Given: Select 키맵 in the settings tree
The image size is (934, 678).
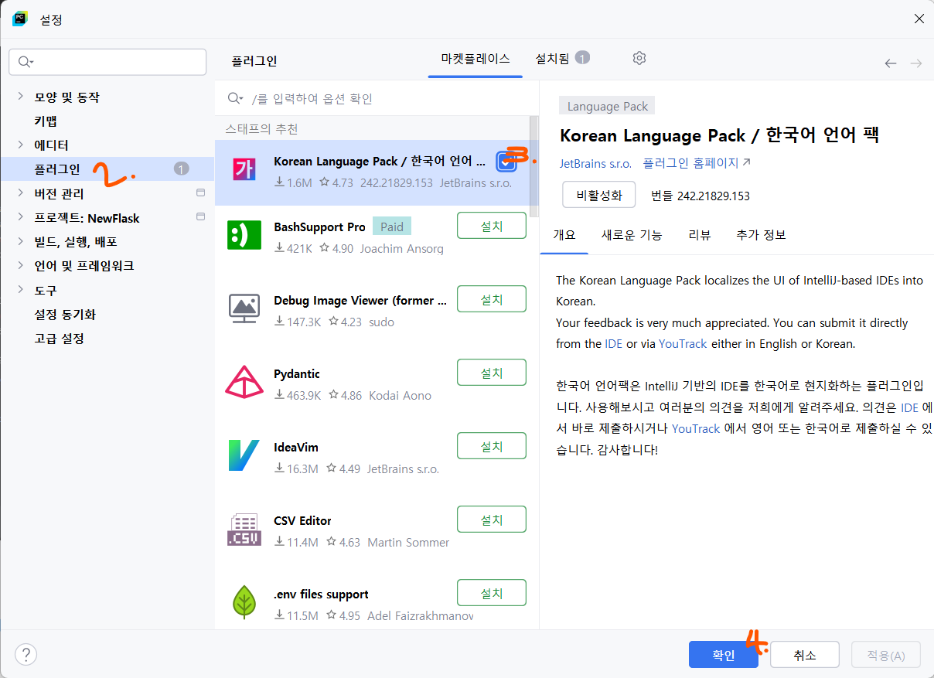Looking at the screenshot, I should (46, 121).
